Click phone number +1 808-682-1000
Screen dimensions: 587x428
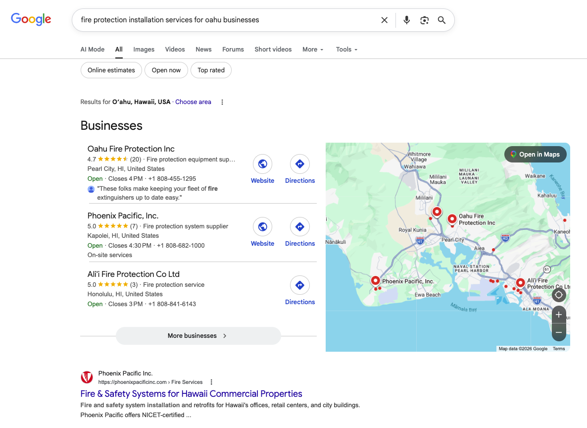181,246
